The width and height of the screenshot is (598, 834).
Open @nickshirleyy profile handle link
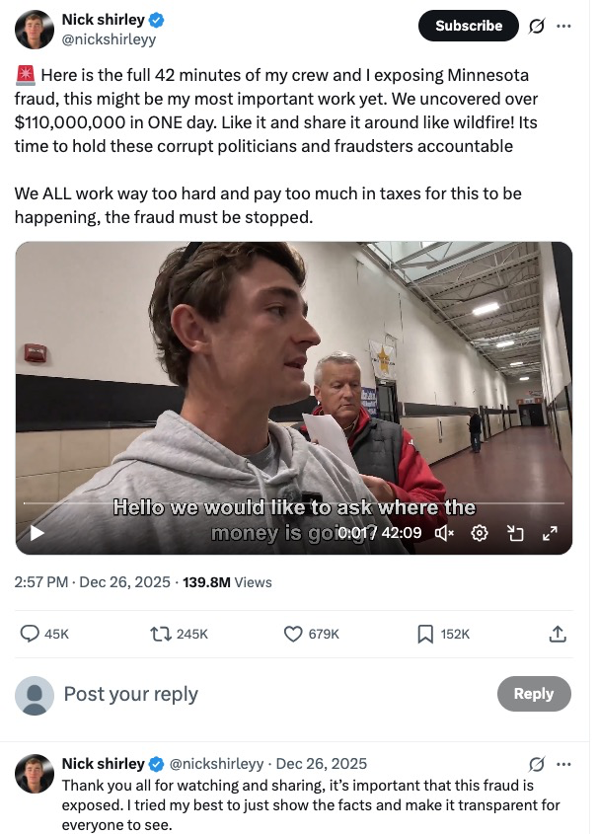[x=109, y=39]
